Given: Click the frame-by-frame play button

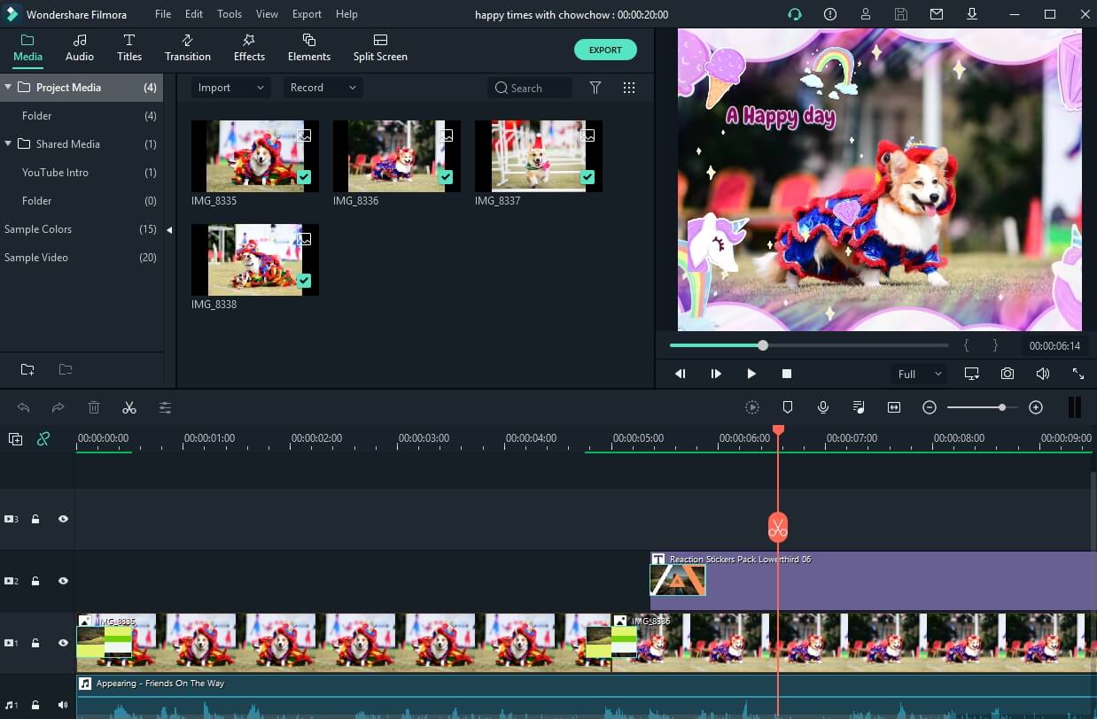Looking at the screenshot, I should pos(716,374).
